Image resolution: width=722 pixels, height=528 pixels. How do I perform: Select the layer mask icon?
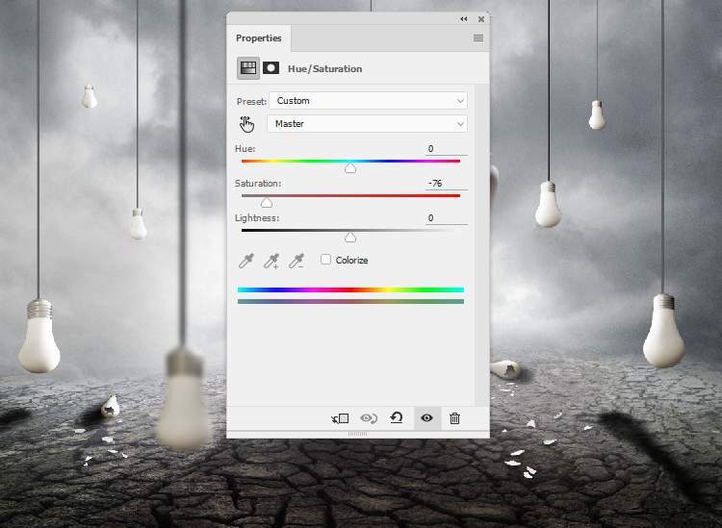271,68
